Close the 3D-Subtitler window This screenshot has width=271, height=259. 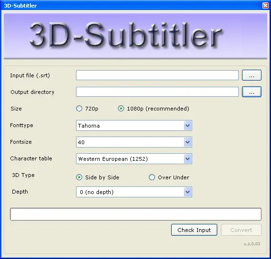coord(265,6)
